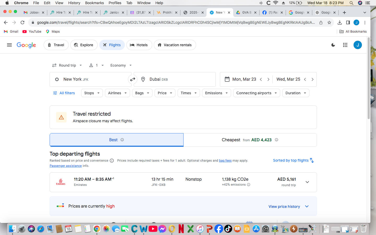This screenshot has height=235, width=376.
Task: Edit the Dubai DXB destination field
Action: (x=175, y=79)
